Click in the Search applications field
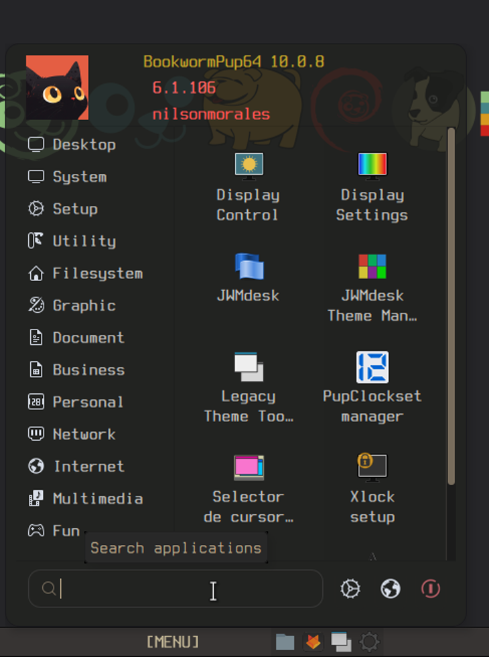 point(176,589)
